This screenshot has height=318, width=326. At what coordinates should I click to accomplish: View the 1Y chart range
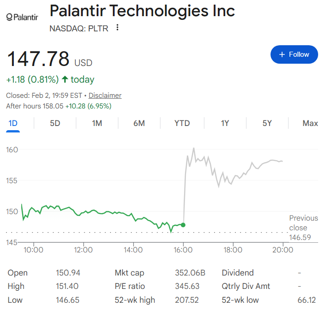225,123
